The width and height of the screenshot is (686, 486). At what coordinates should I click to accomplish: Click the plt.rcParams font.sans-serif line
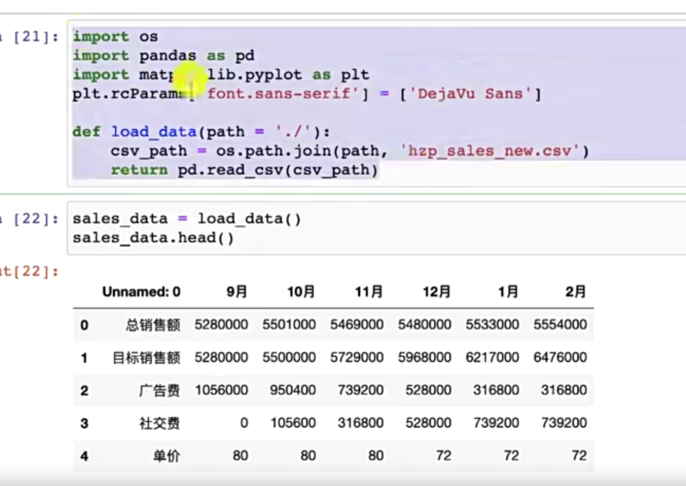[307, 94]
